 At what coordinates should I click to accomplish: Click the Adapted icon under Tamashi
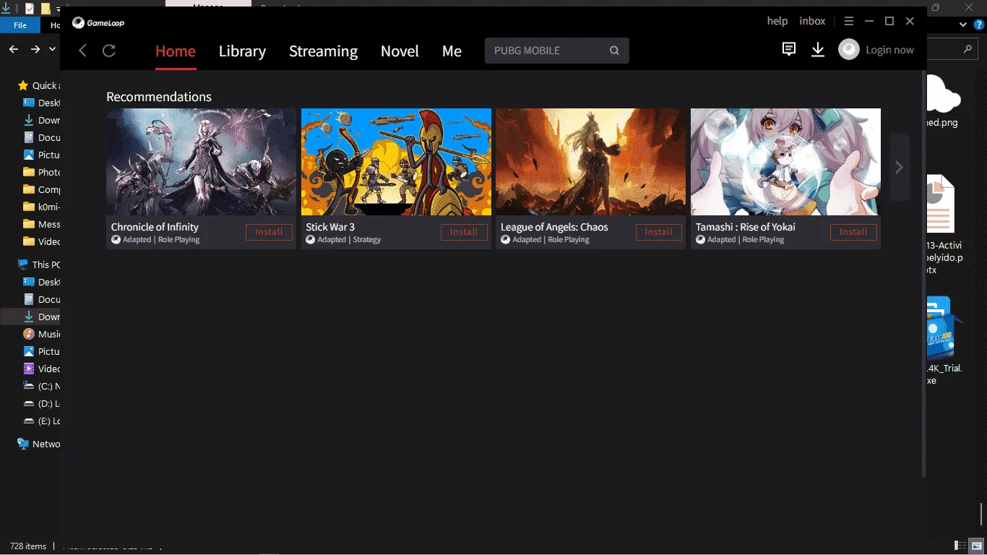coord(700,240)
